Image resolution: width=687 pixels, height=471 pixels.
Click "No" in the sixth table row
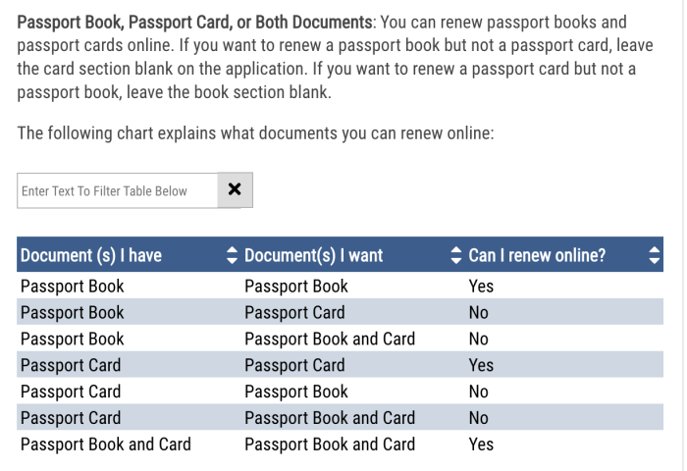click(479, 417)
